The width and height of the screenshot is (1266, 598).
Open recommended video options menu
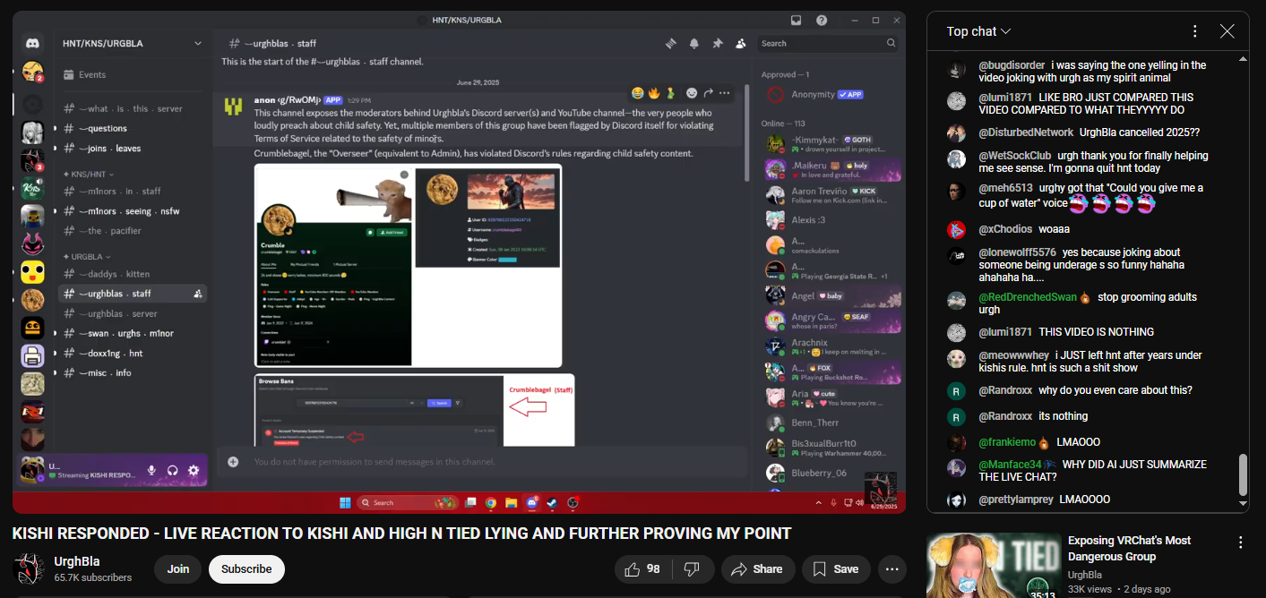click(1241, 542)
